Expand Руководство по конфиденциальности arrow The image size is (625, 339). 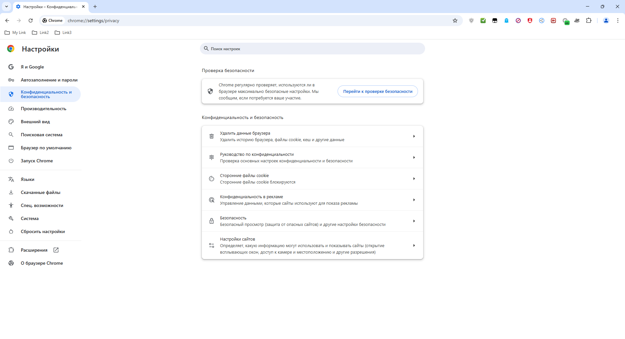coord(414,157)
